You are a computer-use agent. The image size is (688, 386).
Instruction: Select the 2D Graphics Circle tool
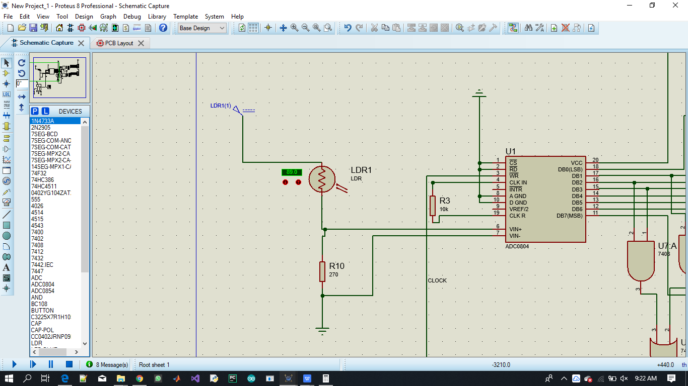(7, 236)
